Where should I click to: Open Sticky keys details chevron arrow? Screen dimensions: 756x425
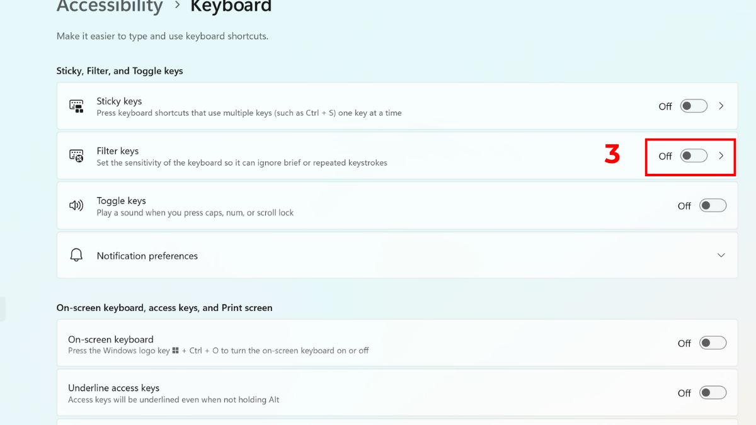721,106
